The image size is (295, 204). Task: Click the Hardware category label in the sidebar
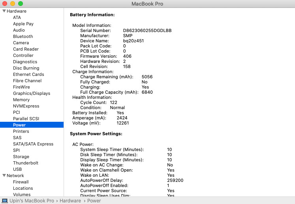tap(17, 11)
